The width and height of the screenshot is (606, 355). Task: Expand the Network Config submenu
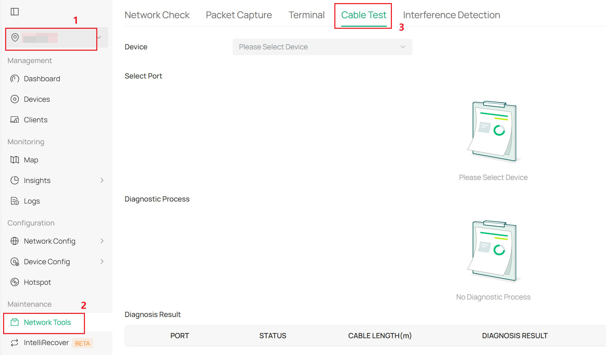pyautogui.click(x=102, y=241)
